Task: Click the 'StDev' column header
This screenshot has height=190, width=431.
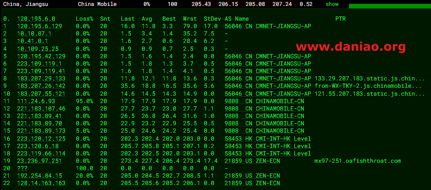Action: point(213,19)
